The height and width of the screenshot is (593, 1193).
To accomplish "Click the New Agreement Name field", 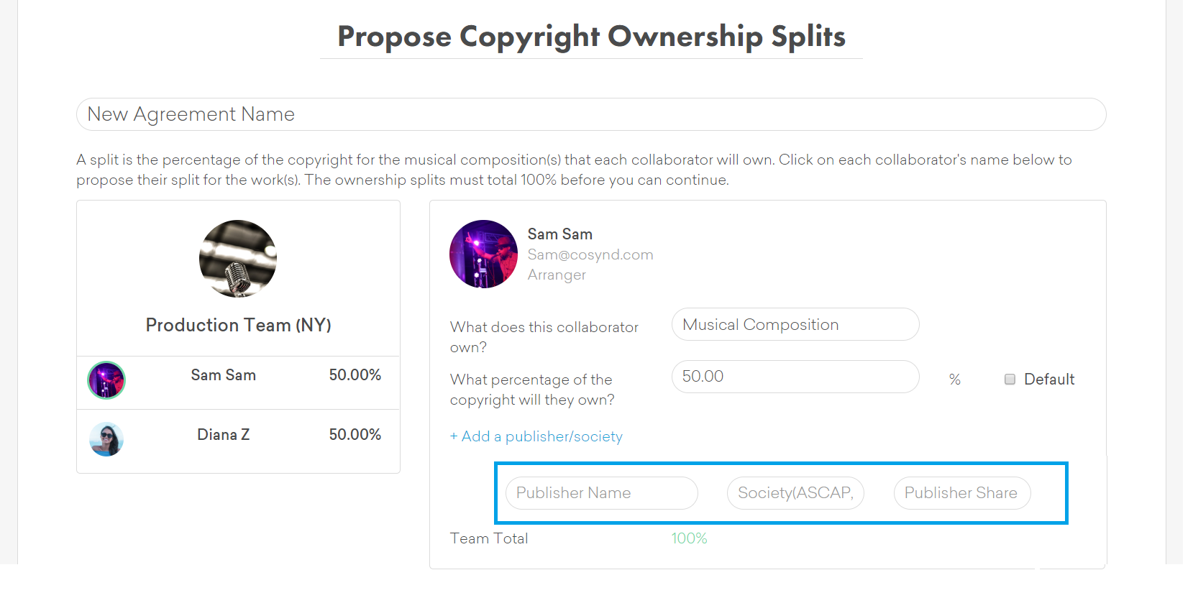I will tap(590, 114).
